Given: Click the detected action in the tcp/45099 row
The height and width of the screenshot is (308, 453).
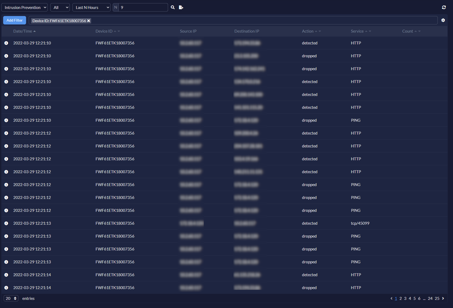Looking at the screenshot, I should (310, 223).
